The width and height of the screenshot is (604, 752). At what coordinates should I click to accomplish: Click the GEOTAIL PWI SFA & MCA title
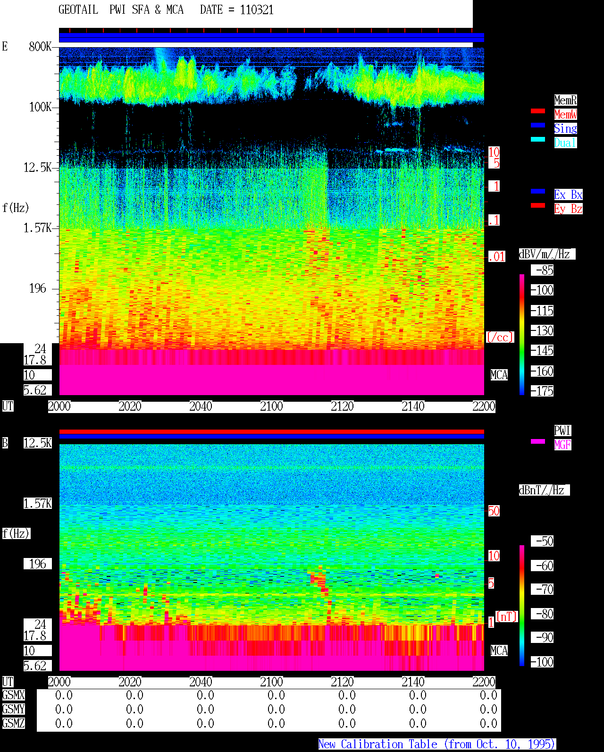[121, 10]
